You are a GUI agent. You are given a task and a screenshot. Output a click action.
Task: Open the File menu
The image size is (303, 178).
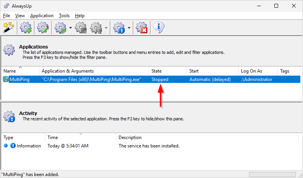pyautogui.click(x=7, y=16)
